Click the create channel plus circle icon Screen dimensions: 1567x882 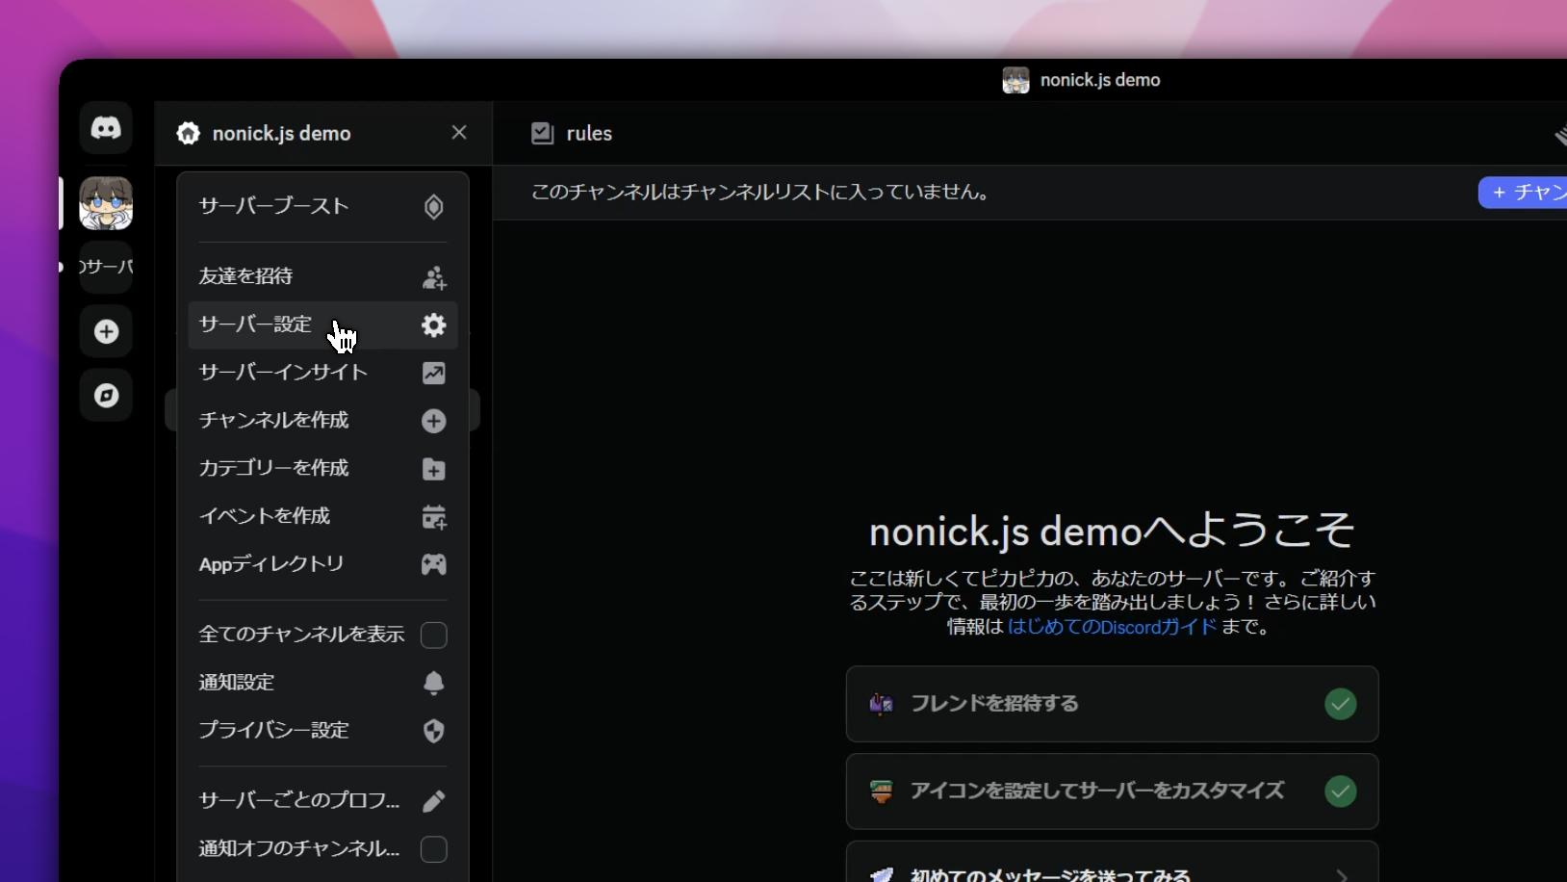coord(434,421)
